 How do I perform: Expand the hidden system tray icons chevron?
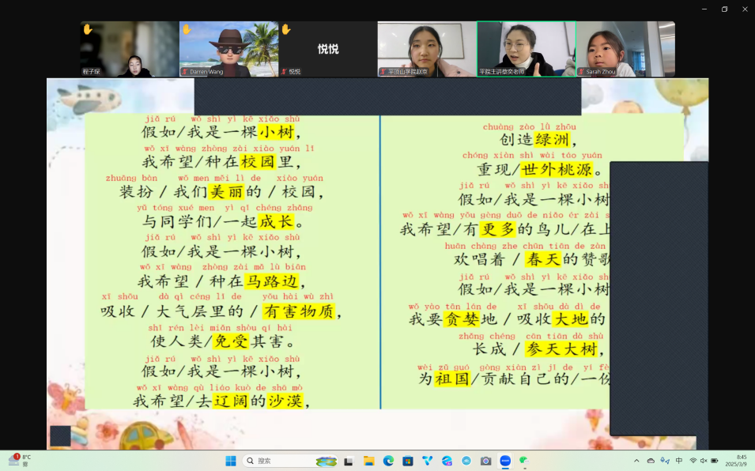[636, 461]
